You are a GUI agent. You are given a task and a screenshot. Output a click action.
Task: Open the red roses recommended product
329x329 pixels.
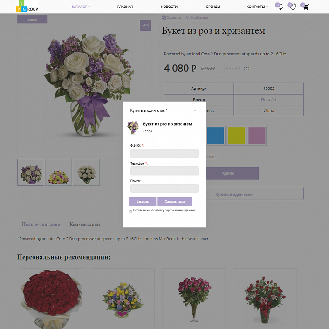pyautogui.click(x=51, y=299)
